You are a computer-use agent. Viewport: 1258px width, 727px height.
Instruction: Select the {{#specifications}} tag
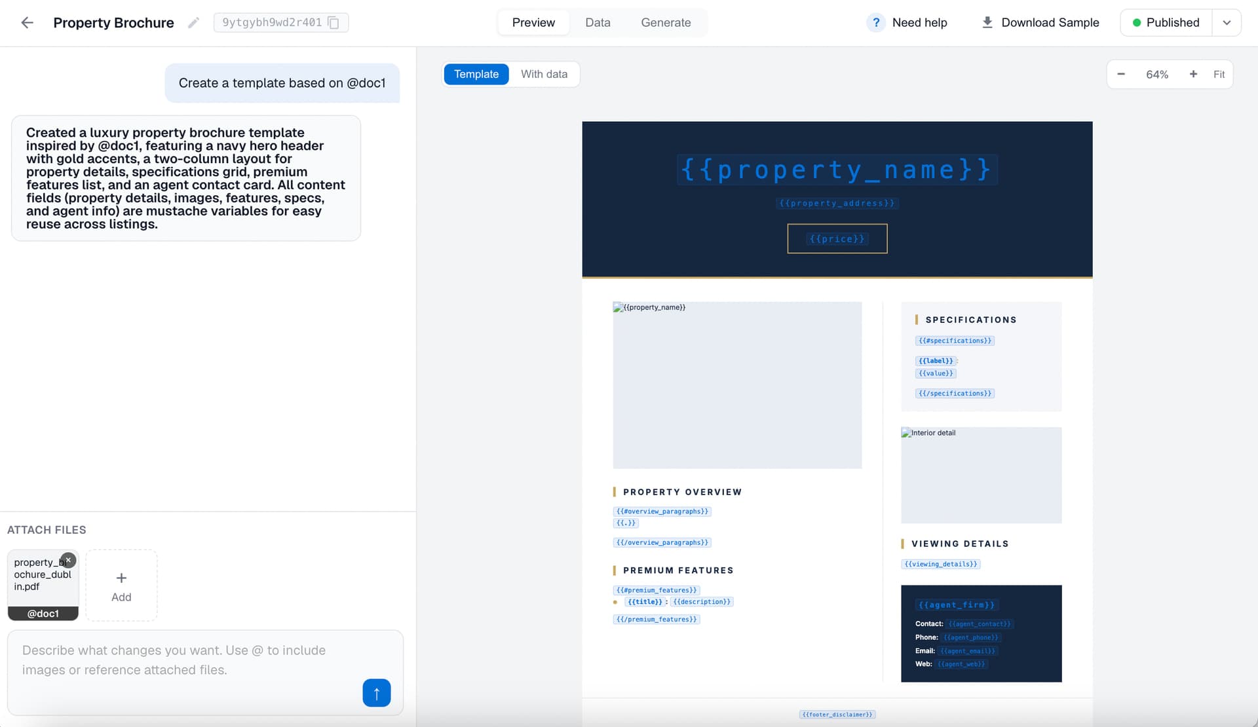(955, 341)
